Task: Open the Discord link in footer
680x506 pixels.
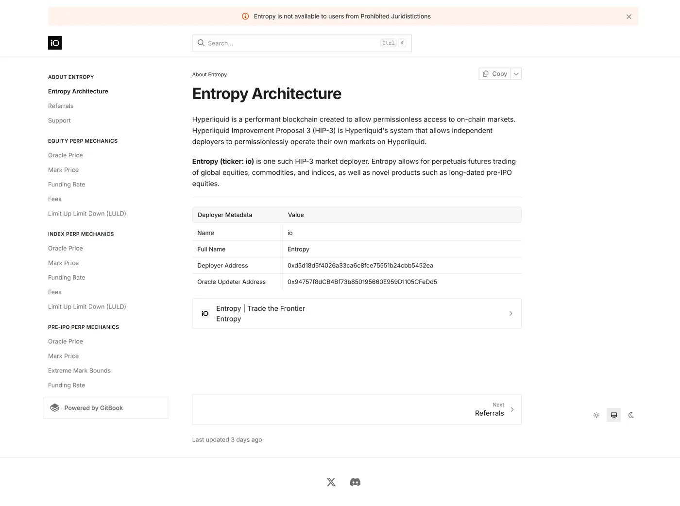Action: click(355, 482)
